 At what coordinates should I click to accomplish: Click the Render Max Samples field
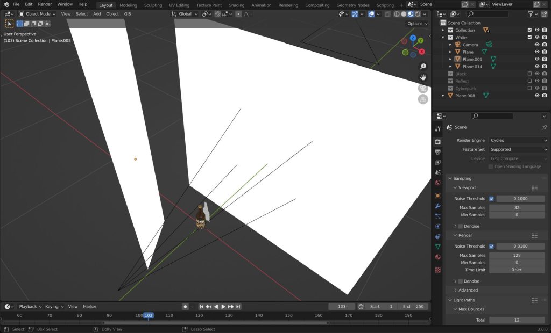pyautogui.click(x=517, y=256)
